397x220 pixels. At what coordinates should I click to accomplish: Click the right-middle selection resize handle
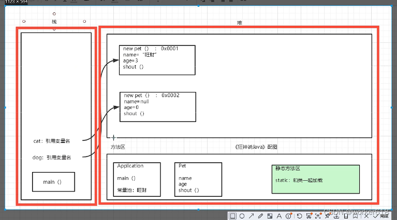pos(391,107)
